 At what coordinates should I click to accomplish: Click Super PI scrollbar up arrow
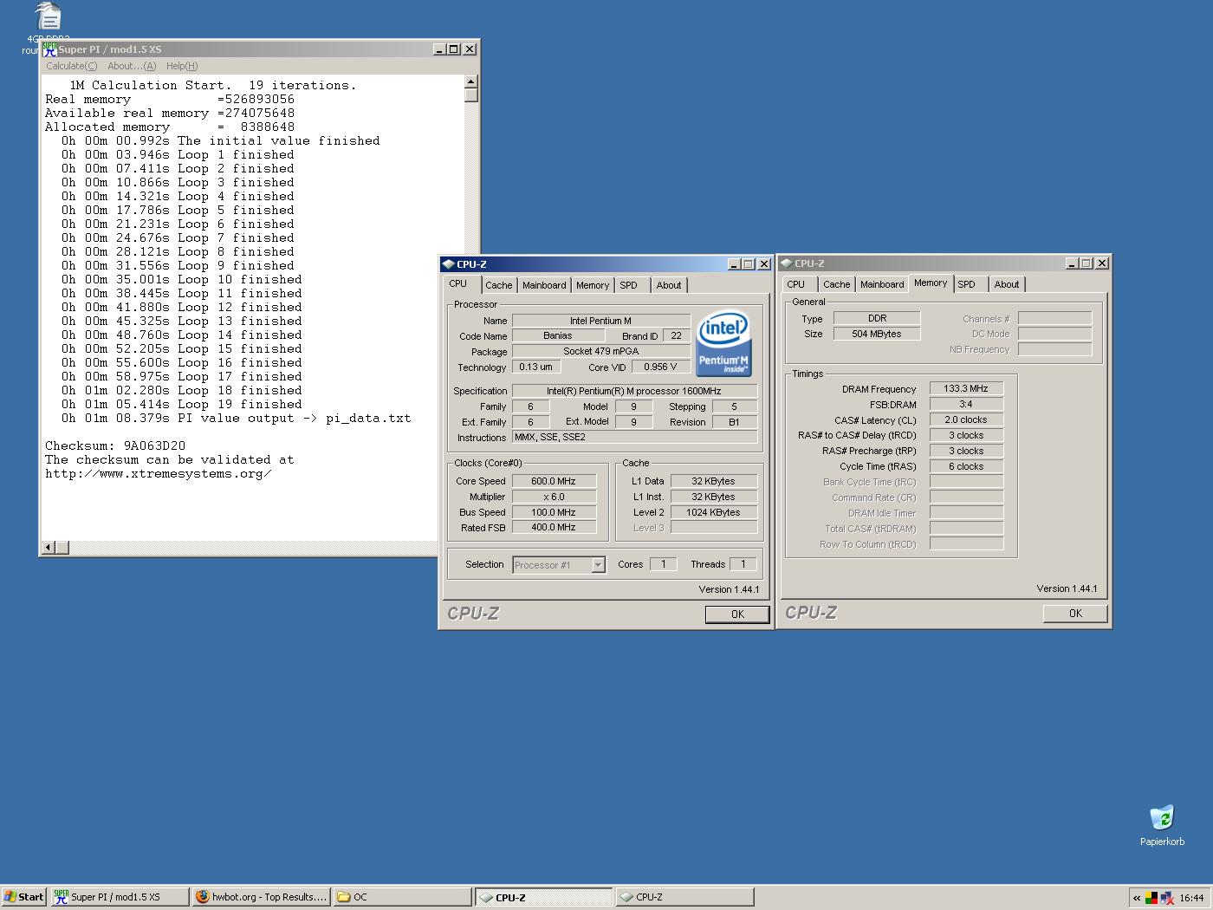tap(471, 81)
